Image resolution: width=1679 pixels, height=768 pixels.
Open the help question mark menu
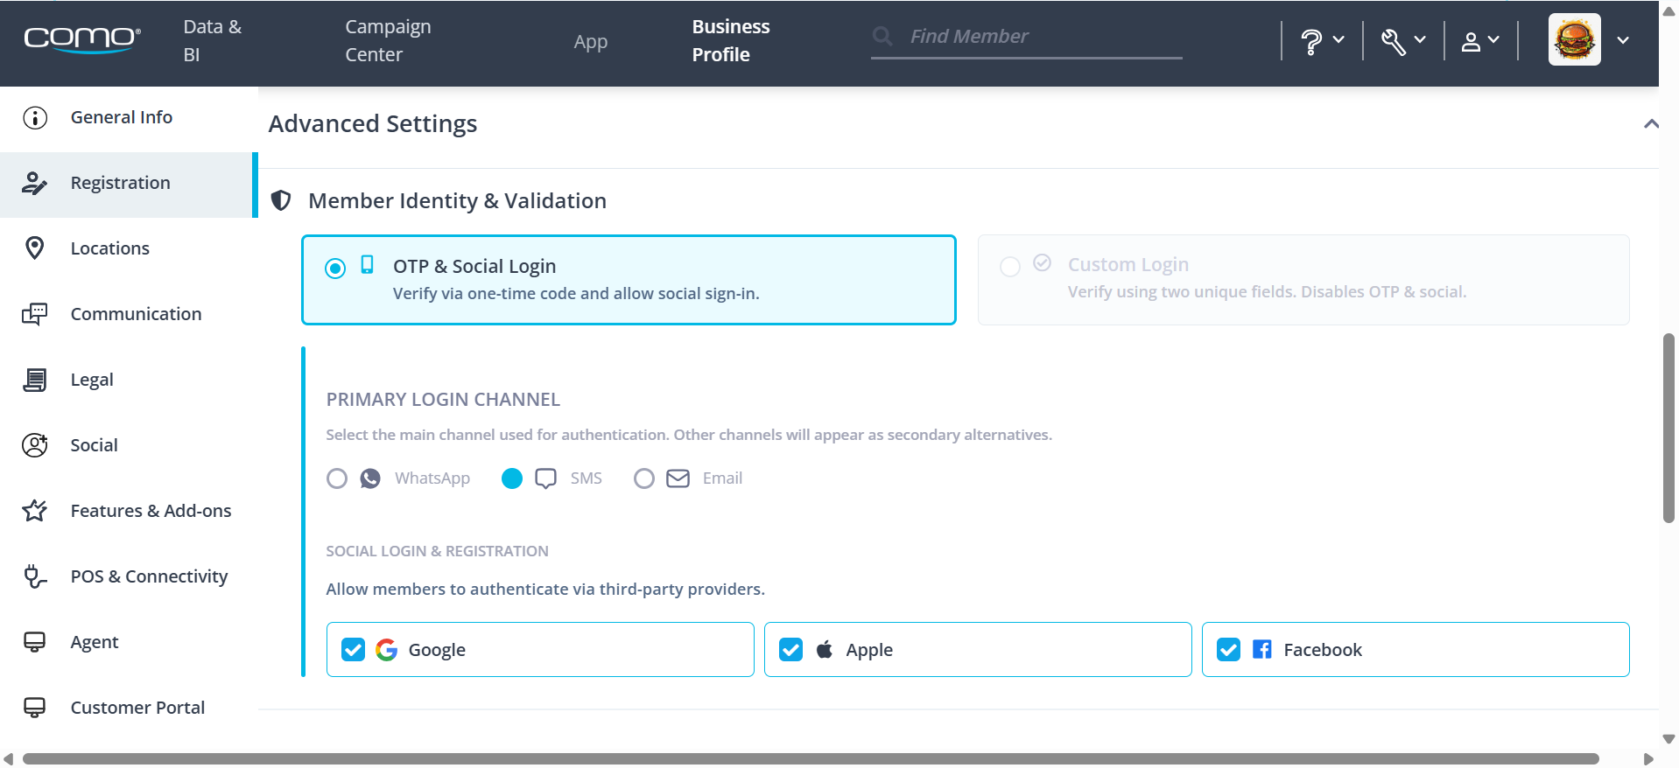coord(1322,40)
